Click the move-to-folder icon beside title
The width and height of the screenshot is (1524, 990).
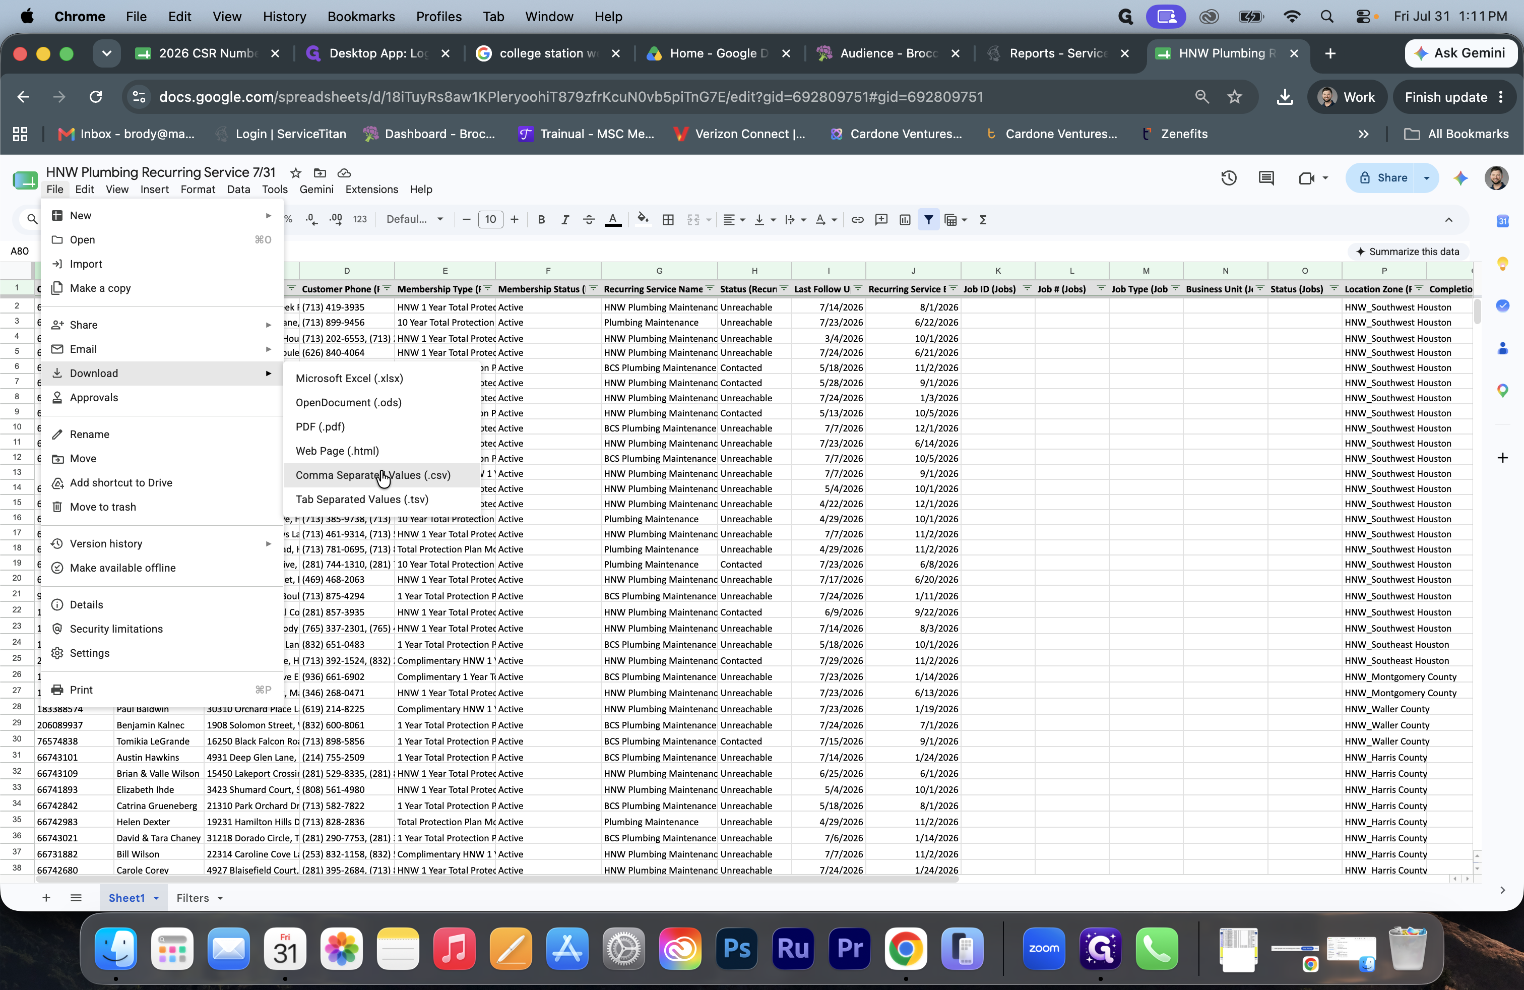(x=320, y=173)
